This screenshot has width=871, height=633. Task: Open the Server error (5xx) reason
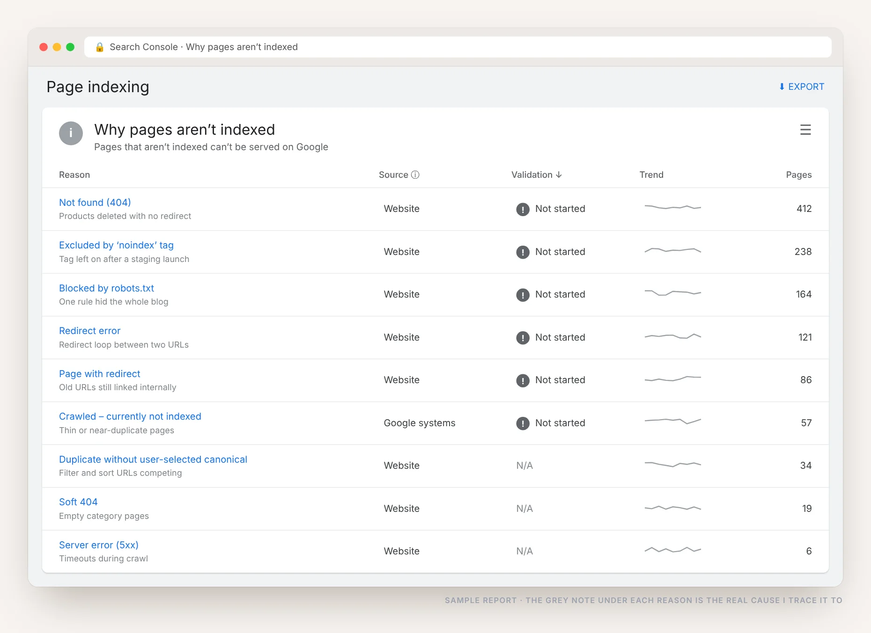tap(99, 545)
